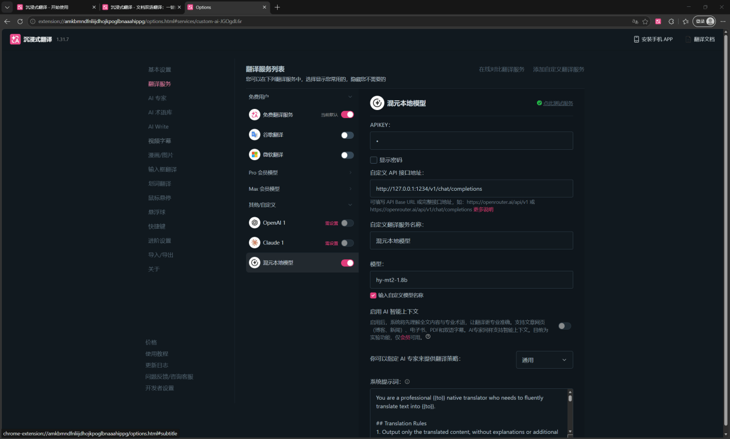Click the OpenAI 1 service icon
The image size is (730, 439).
254,223
